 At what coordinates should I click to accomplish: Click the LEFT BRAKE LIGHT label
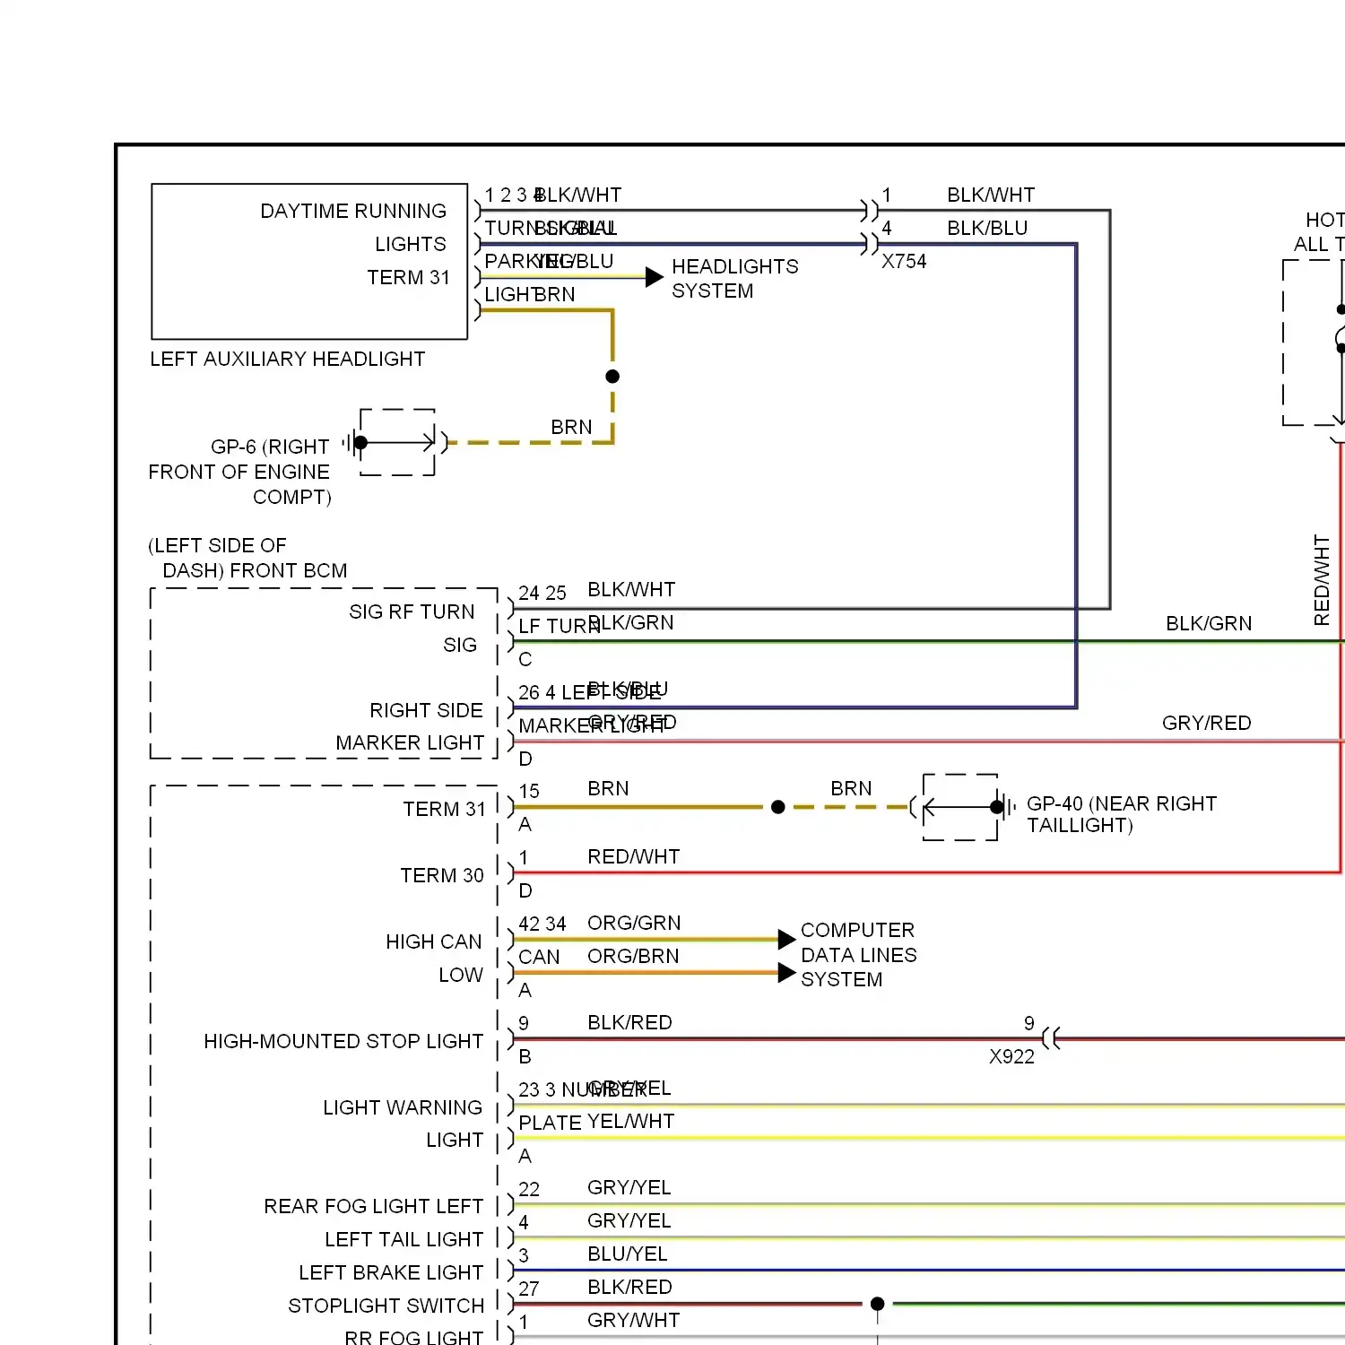391,1272
